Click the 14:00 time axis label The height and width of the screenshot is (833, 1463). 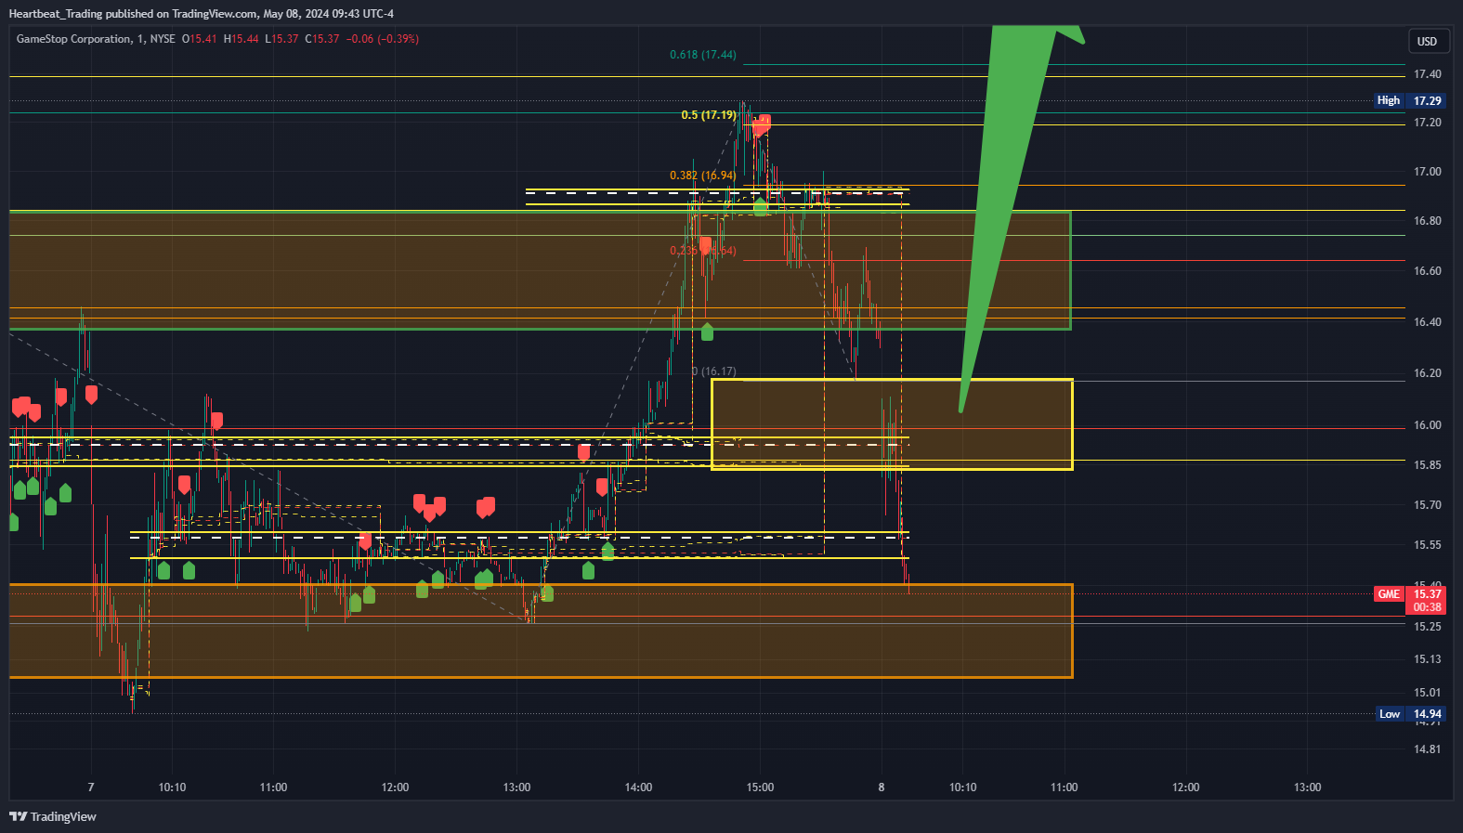638,787
